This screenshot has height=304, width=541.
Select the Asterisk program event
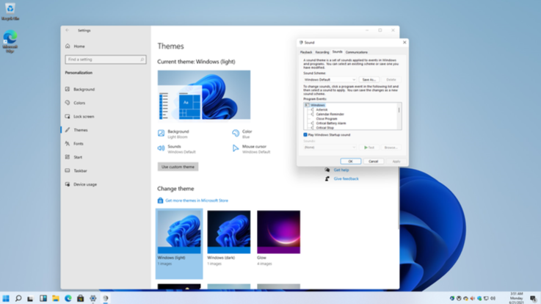[322, 109]
